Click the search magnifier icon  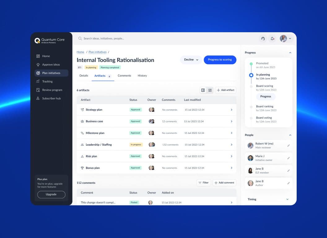[80, 38]
